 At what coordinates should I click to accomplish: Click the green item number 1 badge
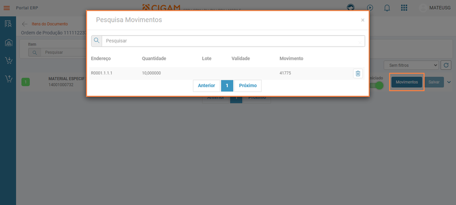coord(26,82)
